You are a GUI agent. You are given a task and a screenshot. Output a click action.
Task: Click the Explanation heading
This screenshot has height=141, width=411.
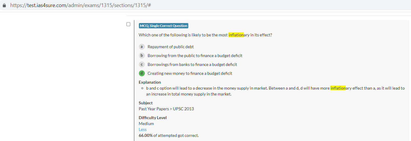point(150,82)
